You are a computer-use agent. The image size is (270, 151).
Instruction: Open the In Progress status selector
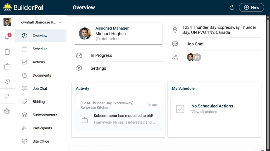click(x=101, y=55)
